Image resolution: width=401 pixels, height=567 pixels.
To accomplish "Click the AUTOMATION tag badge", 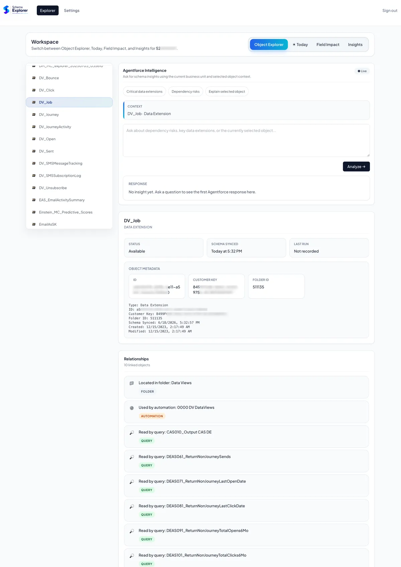I will [x=152, y=416].
